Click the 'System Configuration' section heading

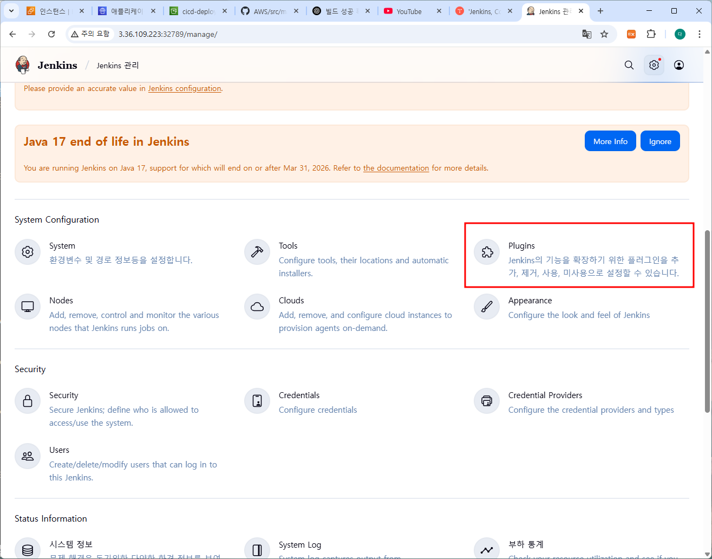57,219
